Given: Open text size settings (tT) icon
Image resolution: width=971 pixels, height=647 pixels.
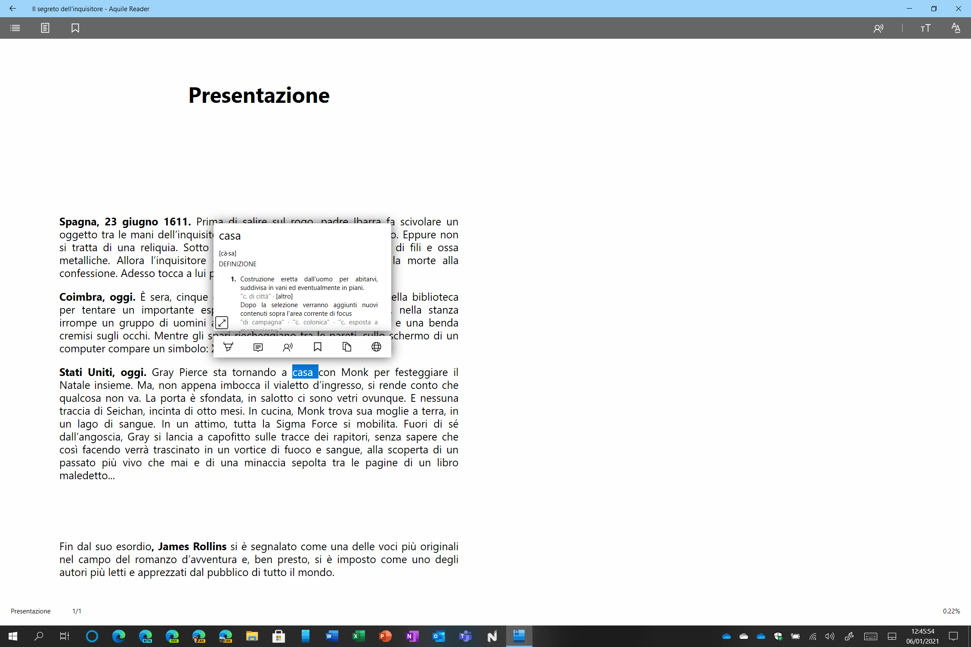Looking at the screenshot, I should pos(925,28).
